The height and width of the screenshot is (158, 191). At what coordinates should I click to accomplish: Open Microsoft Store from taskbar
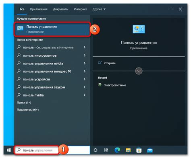coord(139,150)
